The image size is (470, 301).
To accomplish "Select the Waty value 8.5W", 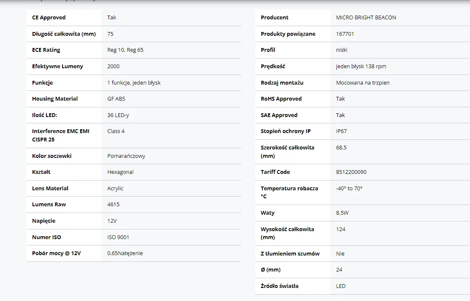I will click(342, 213).
